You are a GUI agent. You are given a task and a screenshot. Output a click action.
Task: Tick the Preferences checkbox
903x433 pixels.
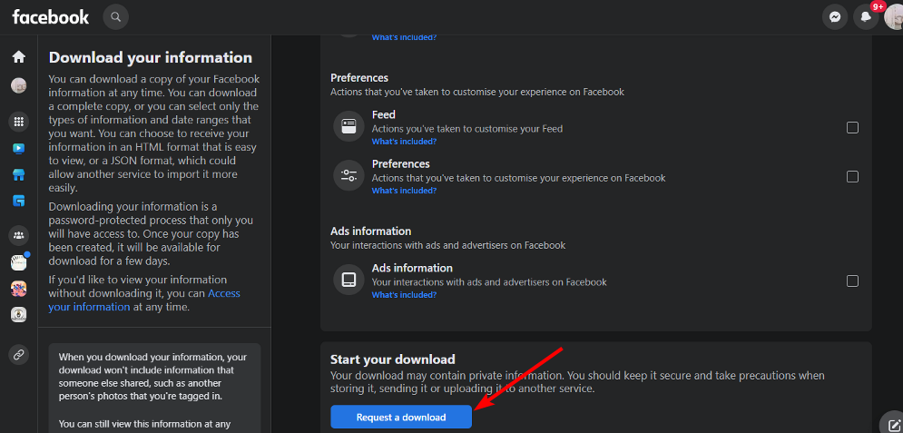pyautogui.click(x=852, y=177)
